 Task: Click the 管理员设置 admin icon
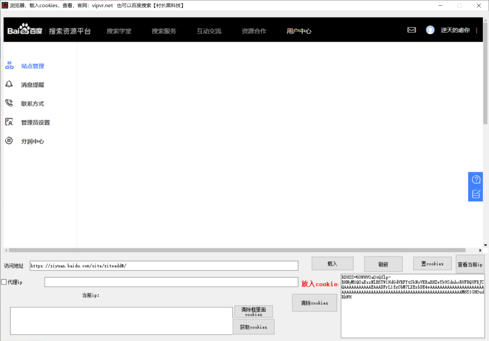[9, 122]
